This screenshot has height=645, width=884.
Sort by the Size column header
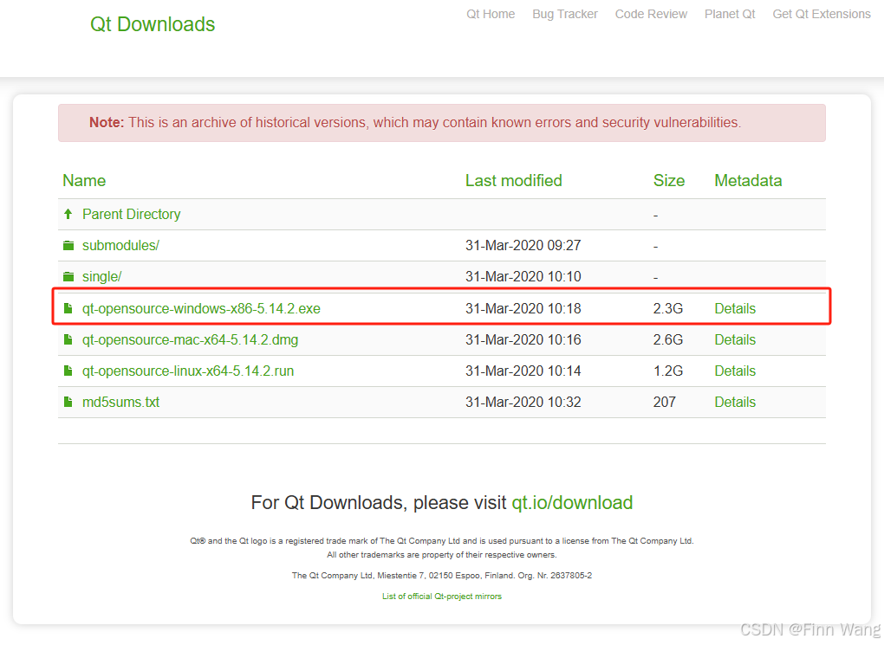[x=669, y=180]
